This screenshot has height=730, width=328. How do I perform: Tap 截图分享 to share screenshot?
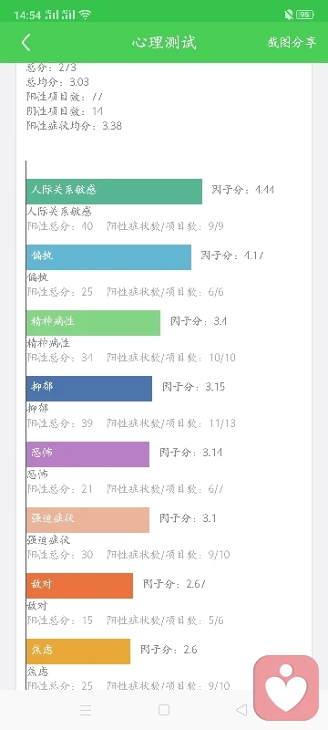(x=292, y=42)
